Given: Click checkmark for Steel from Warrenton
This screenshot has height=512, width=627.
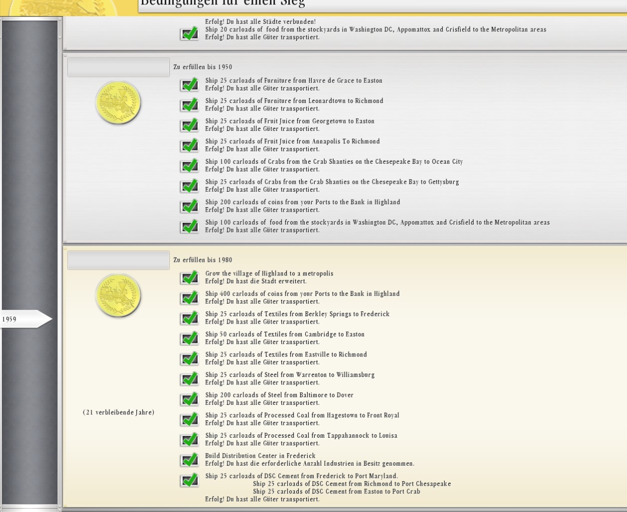Looking at the screenshot, I should coord(189,379).
